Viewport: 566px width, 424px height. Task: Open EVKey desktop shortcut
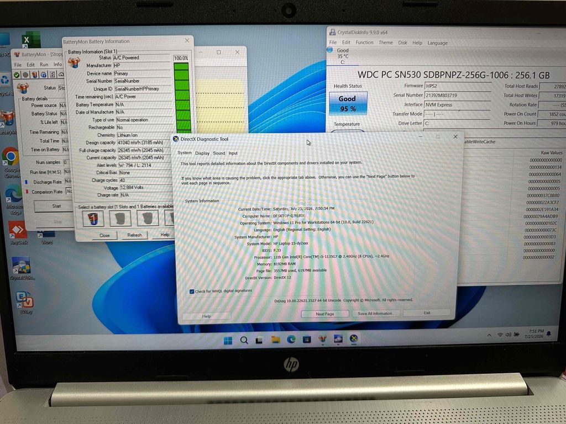click(x=24, y=302)
